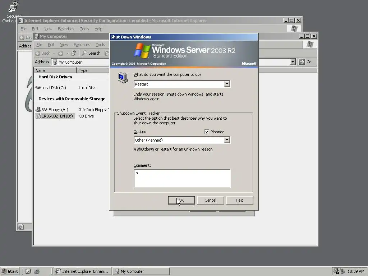This screenshot has height=276, width=368.
Task: Cancel the Shut Down Windows dialog
Action: (x=210, y=200)
